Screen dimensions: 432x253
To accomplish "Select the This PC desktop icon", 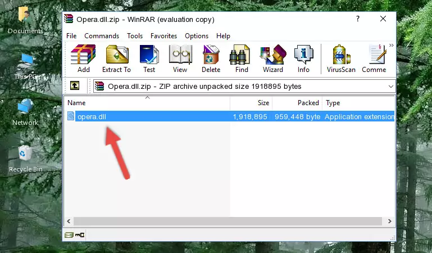I will coord(26,66).
